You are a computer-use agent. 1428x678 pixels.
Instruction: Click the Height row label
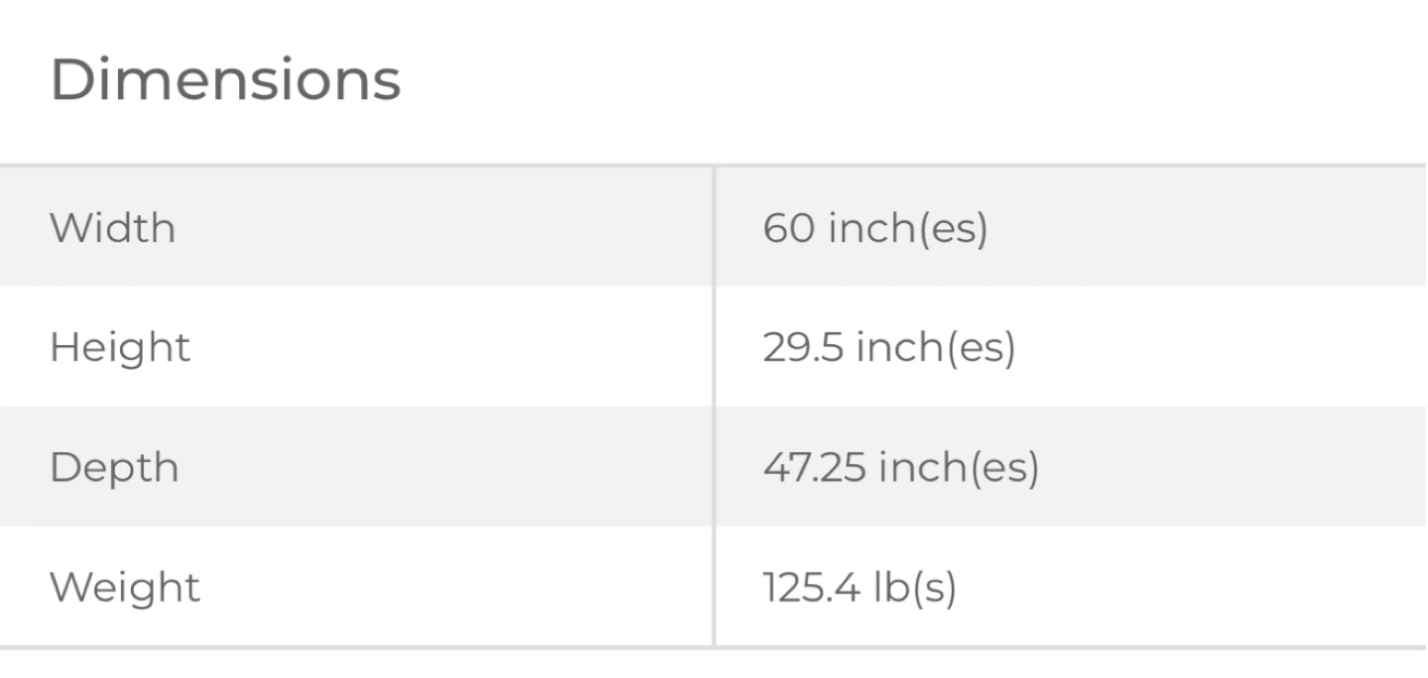click(120, 348)
